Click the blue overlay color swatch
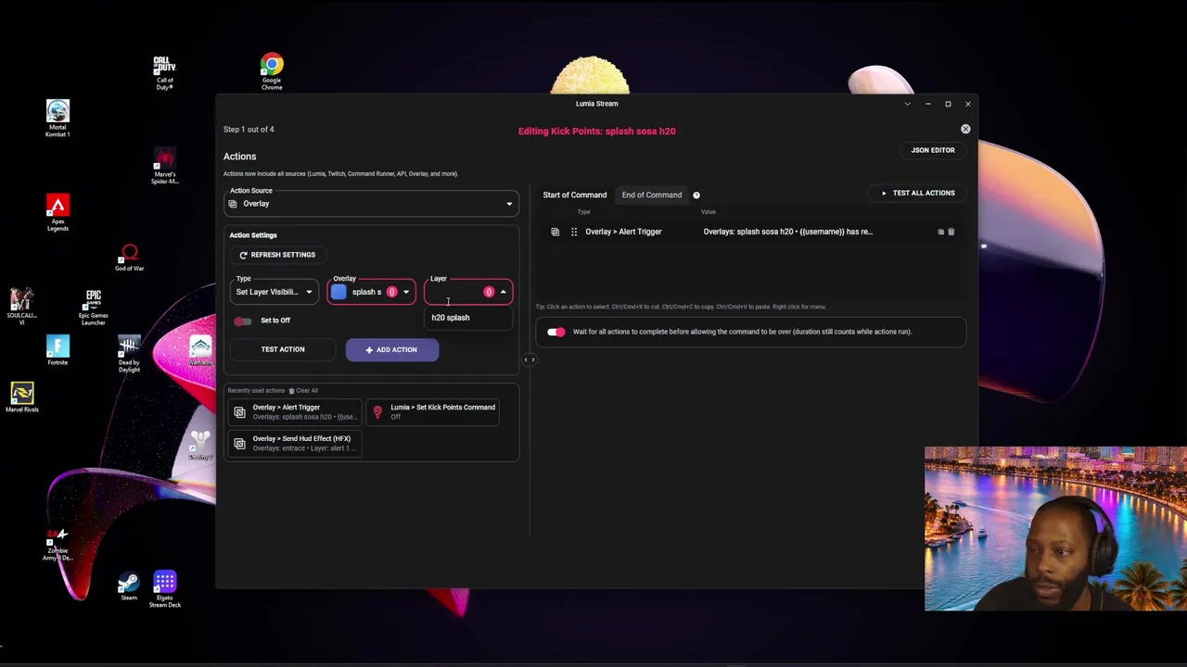 coord(338,292)
